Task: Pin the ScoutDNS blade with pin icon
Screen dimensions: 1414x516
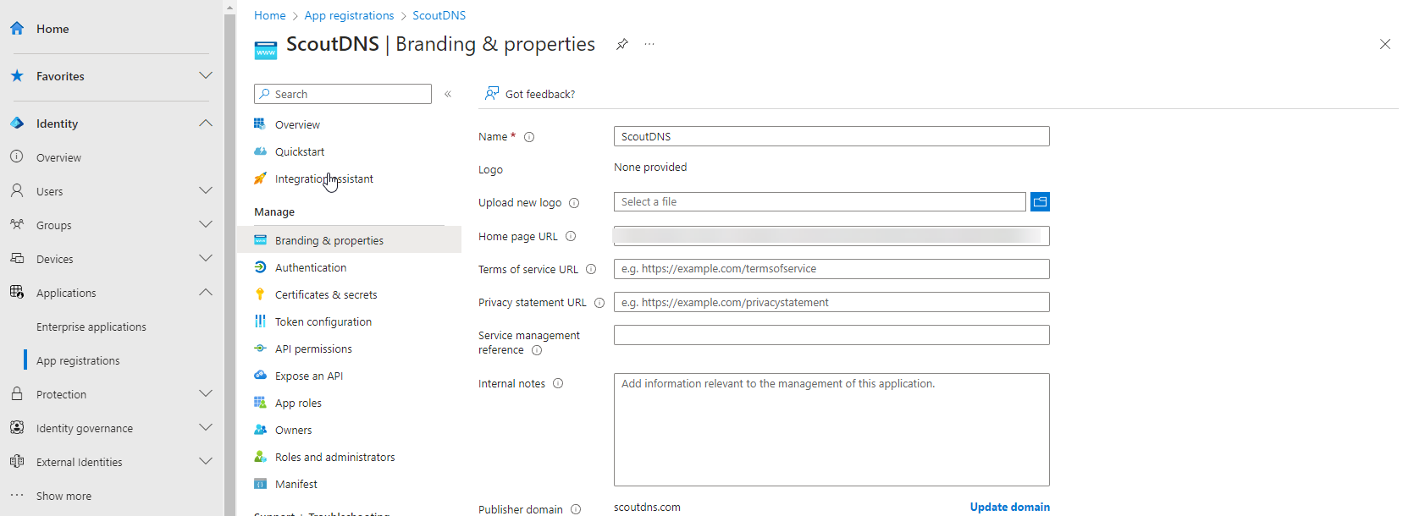Action: tap(622, 44)
